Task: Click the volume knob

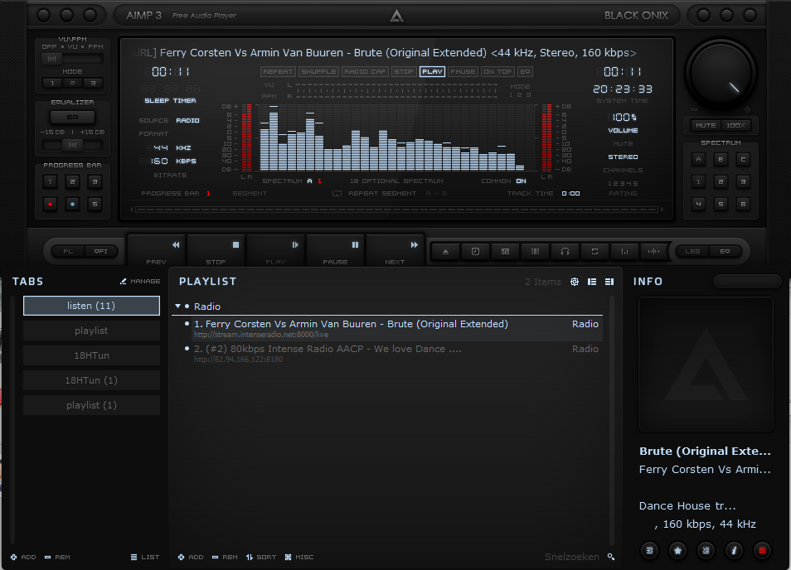Action: pyautogui.click(x=721, y=73)
